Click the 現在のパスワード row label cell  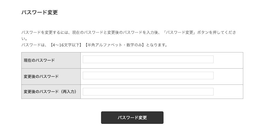[x=51, y=61]
